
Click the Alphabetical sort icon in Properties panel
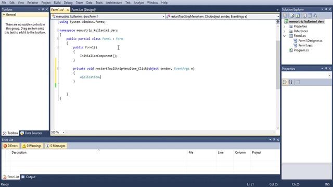click(x=290, y=82)
